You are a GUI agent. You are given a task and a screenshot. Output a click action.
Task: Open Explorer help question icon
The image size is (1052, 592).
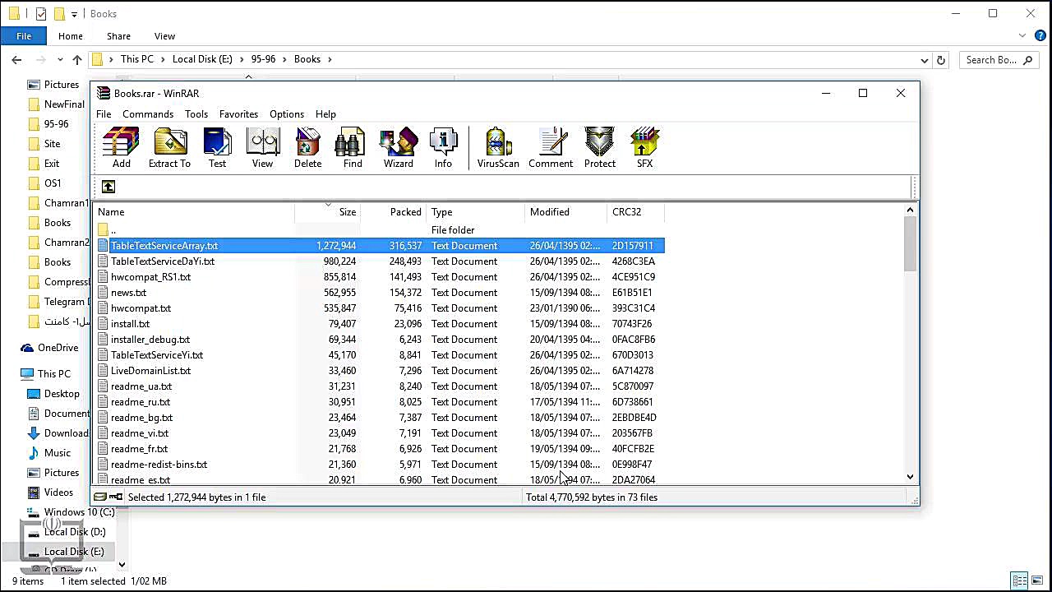(x=1040, y=36)
